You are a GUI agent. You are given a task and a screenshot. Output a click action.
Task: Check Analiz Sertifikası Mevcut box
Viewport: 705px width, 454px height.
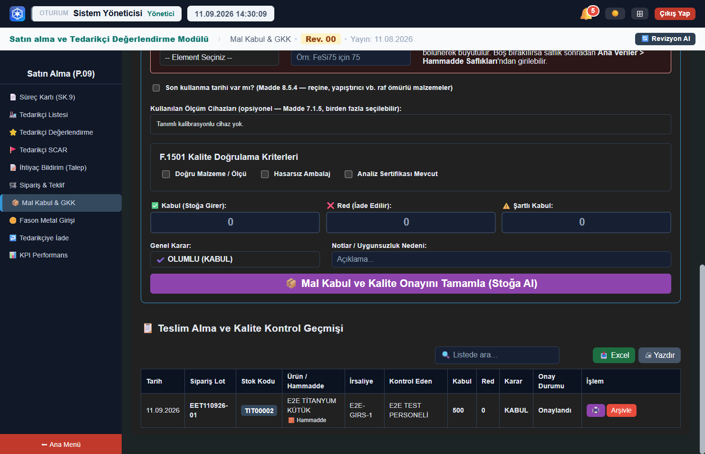click(x=348, y=174)
